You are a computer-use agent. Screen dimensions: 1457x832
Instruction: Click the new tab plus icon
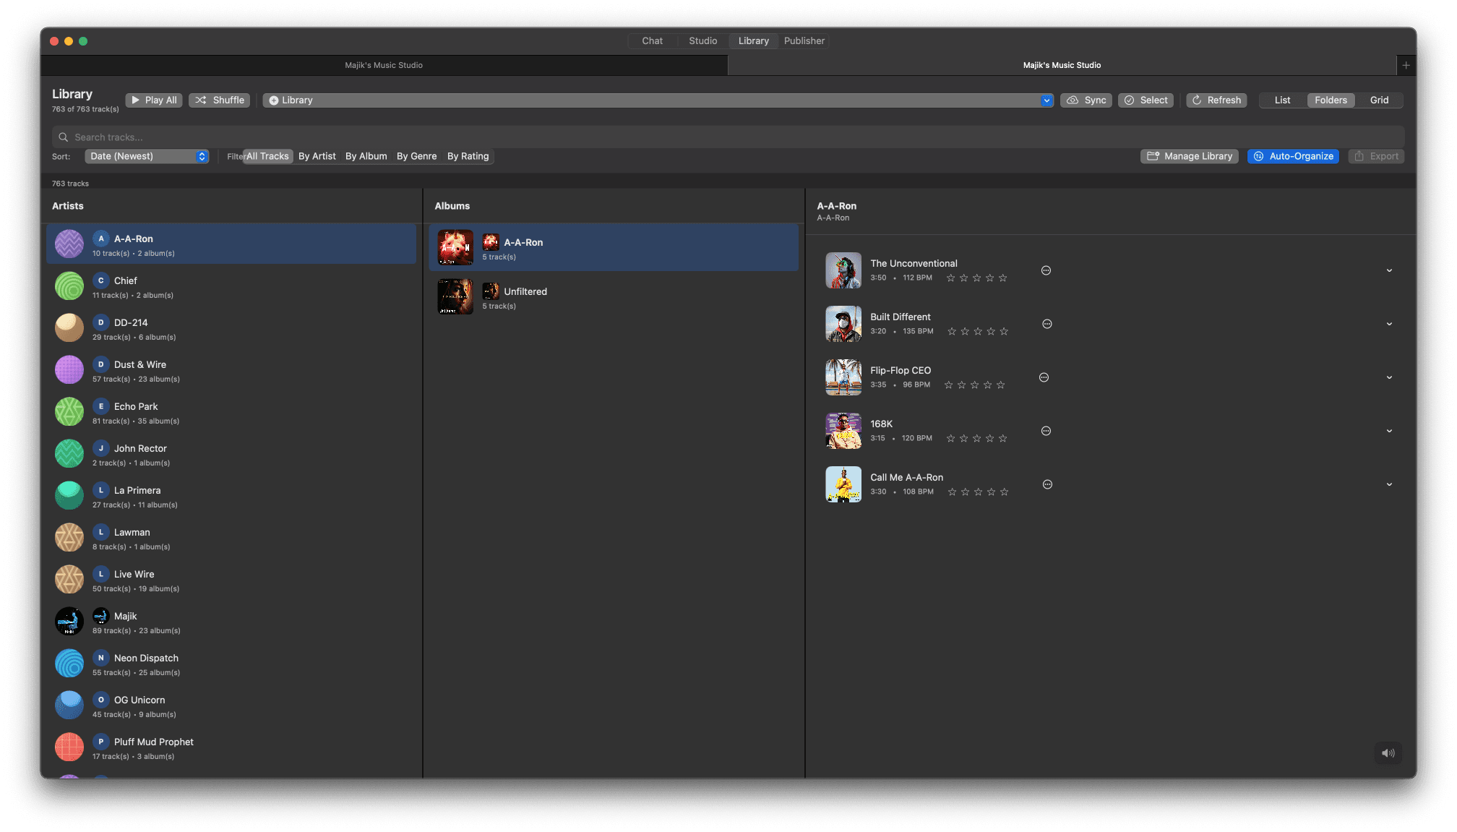(x=1406, y=65)
